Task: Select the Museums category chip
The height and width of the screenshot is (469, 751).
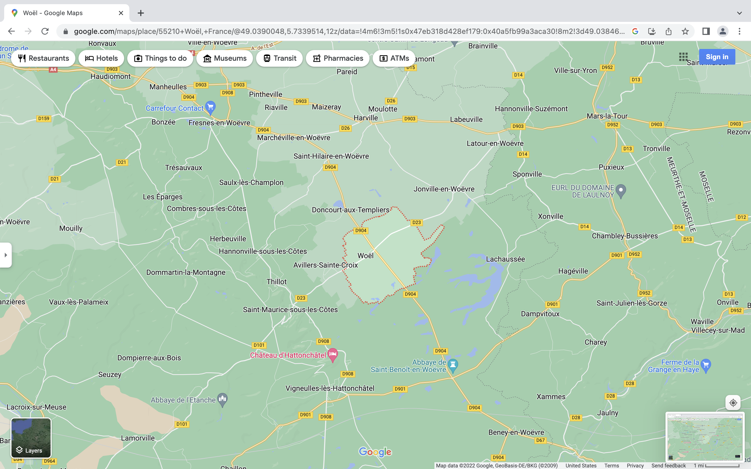Action: tap(225, 58)
